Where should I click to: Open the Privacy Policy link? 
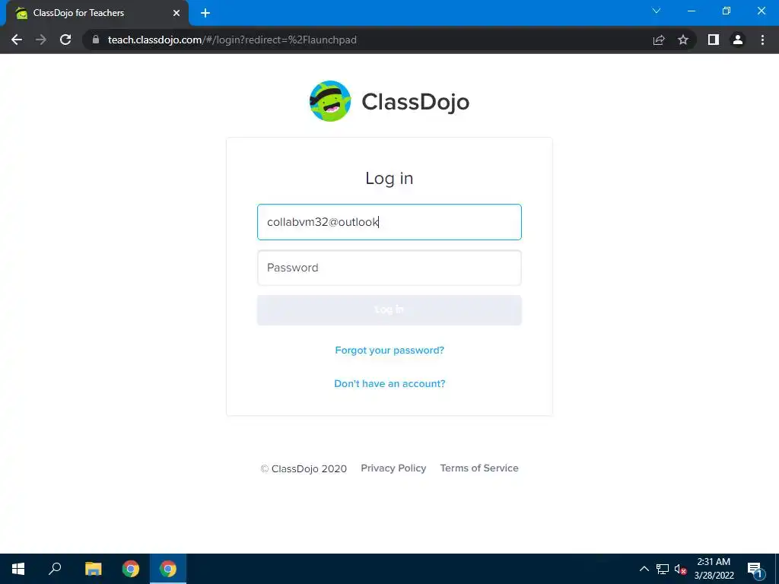point(393,468)
